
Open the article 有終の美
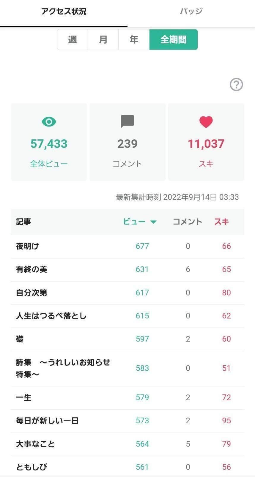32,269
